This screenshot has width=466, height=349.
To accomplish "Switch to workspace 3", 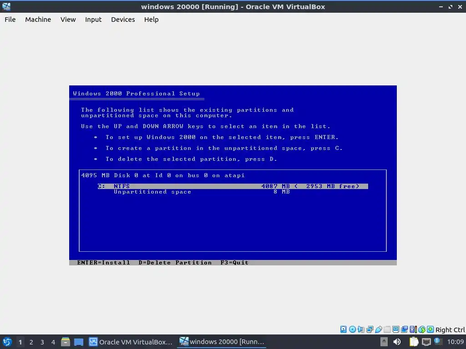I will [42, 342].
